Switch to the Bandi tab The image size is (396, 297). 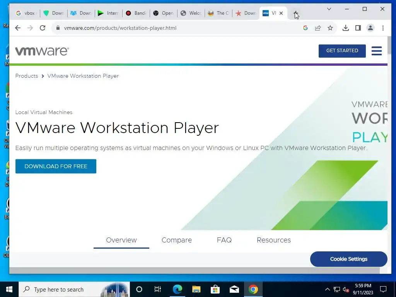[x=136, y=13]
